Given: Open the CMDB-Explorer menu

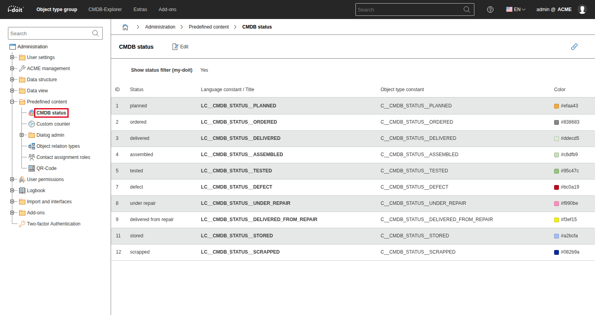Looking at the screenshot, I should pos(105,10).
